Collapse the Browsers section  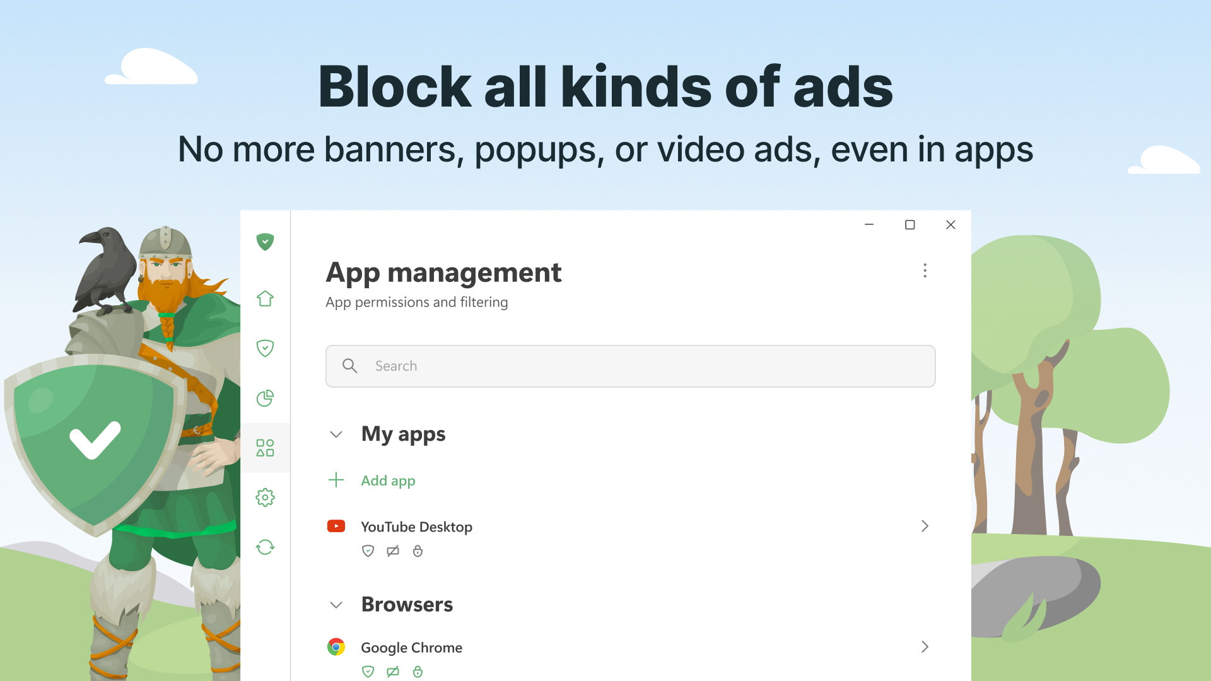pyautogui.click(x=336, y=605)
